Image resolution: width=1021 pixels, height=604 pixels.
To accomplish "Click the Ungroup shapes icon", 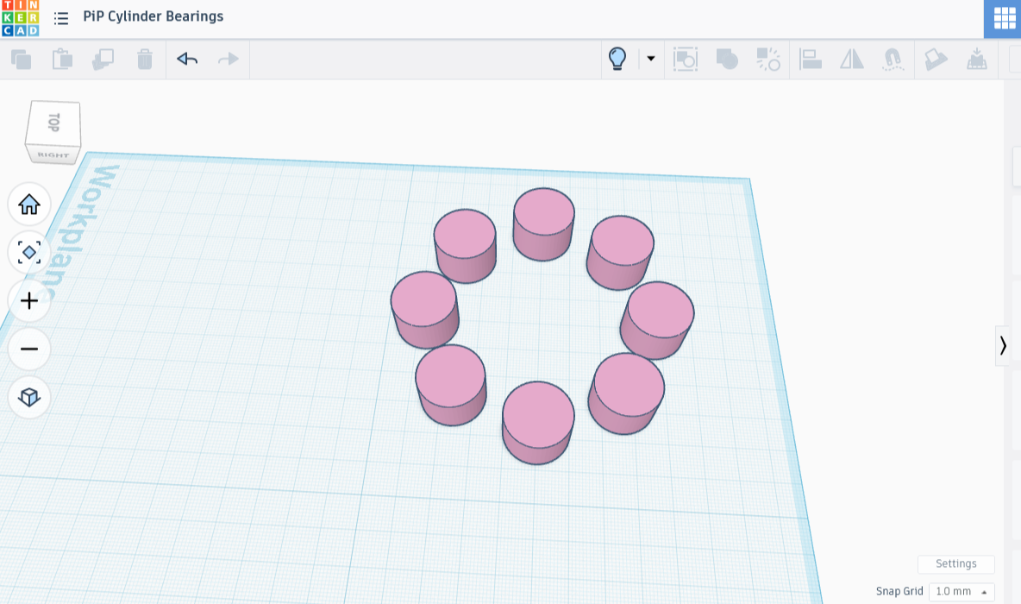I will 768,60.
